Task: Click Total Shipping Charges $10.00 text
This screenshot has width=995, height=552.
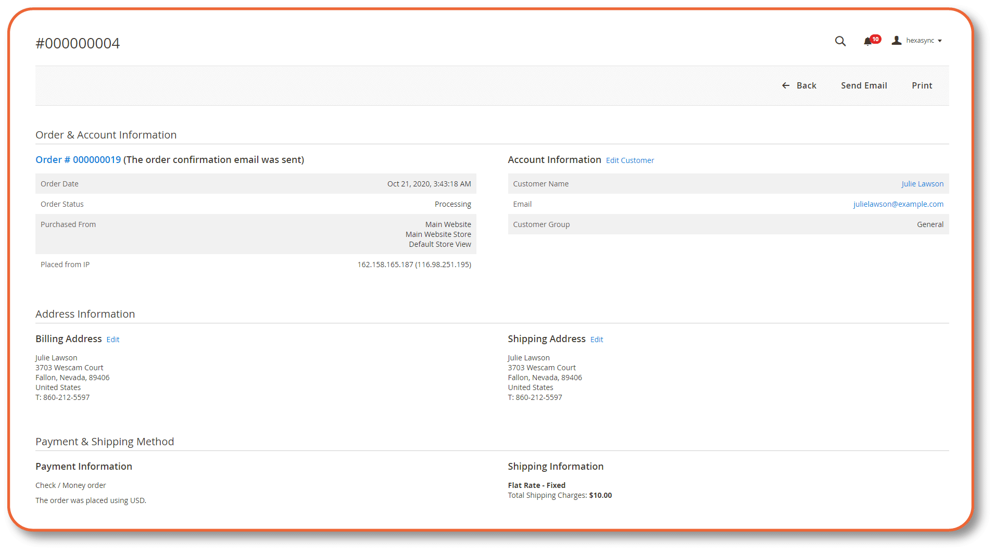Action: point(559,495)
